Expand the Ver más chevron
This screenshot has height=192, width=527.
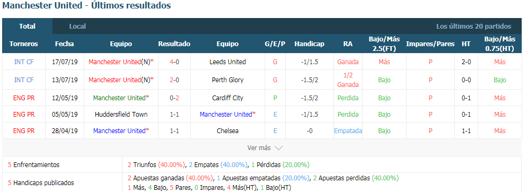279,148
